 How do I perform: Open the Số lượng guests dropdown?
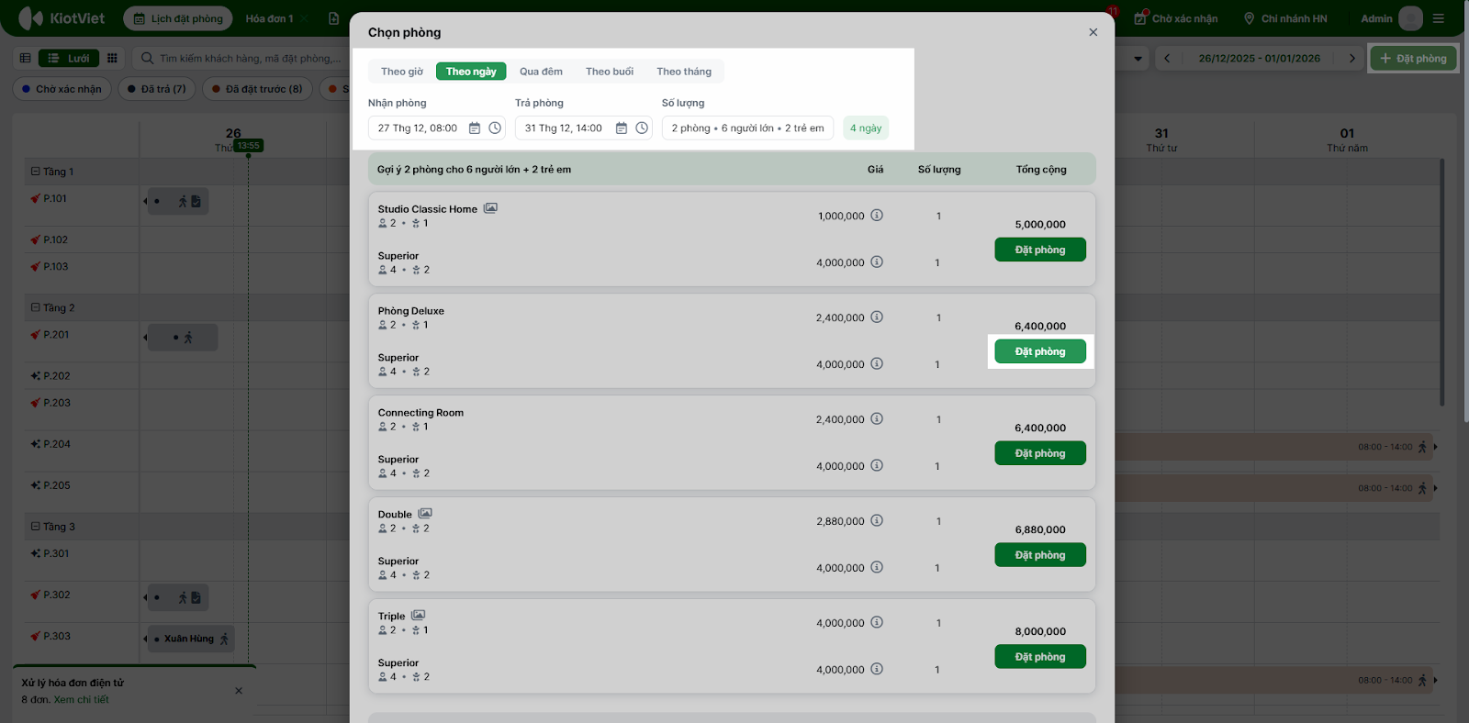747,128
